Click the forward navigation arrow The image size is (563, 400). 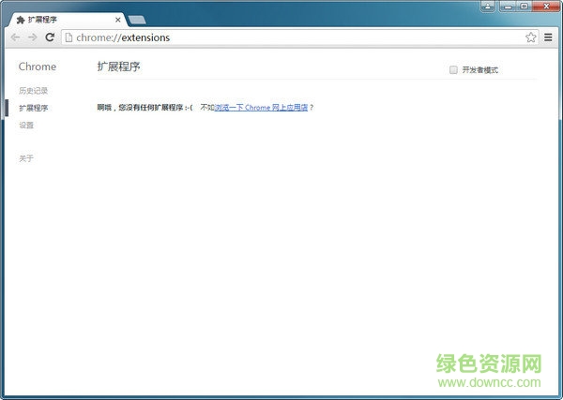(x=32, y=37)
